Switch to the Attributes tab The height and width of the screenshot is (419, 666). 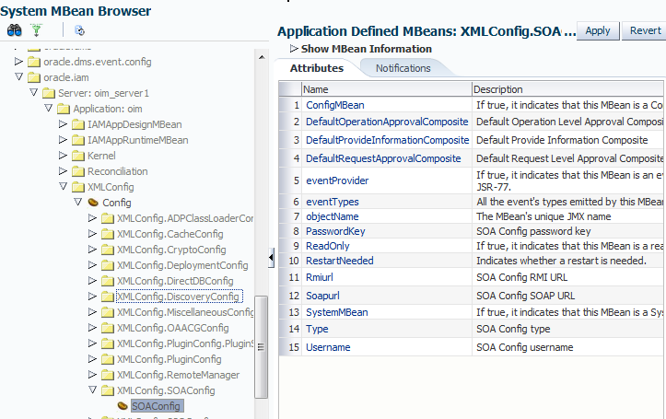(317, 68)
